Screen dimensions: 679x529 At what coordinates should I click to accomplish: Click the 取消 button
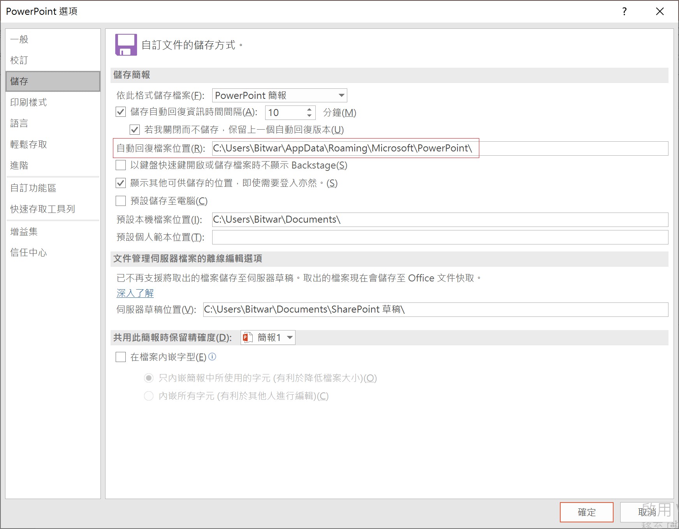[x=647, y=512]
